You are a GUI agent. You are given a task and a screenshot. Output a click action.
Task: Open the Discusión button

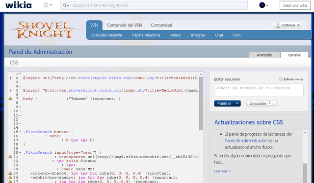click(261, 103)
